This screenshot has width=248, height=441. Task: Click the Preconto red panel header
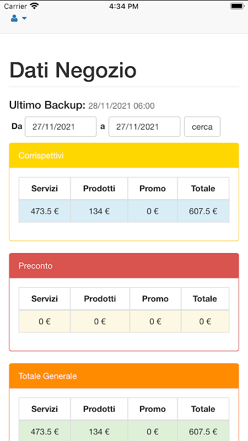[124, 266]
